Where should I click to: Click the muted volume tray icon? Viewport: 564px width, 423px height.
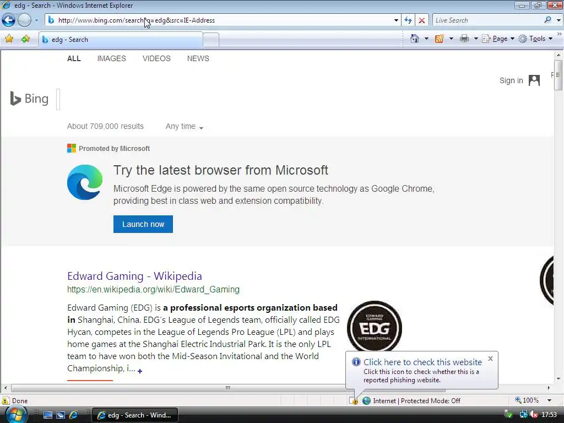point(534,415)
